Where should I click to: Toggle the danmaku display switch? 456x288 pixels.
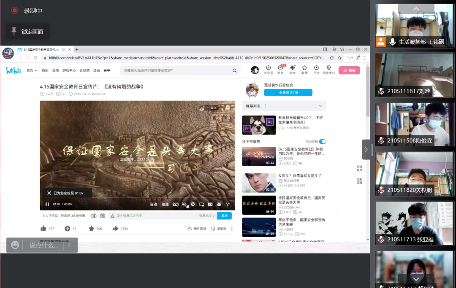pyautogui.click(x=94, y=216)
